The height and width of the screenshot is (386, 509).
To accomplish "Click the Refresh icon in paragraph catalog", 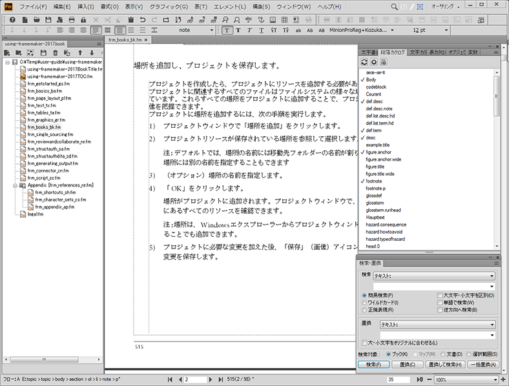I will (364, 61).
